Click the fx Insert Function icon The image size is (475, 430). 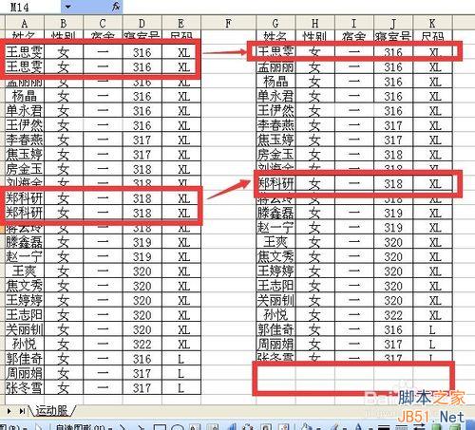coord(116,6)
